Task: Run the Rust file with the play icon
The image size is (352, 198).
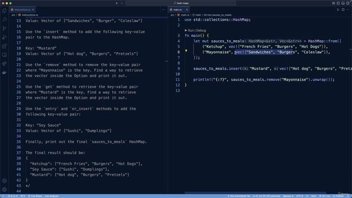Action: (x=338, y=10)
